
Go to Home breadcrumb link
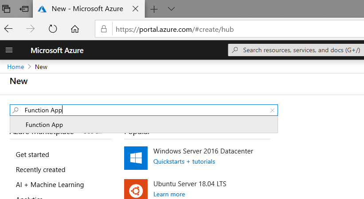[x=16, y=67]
